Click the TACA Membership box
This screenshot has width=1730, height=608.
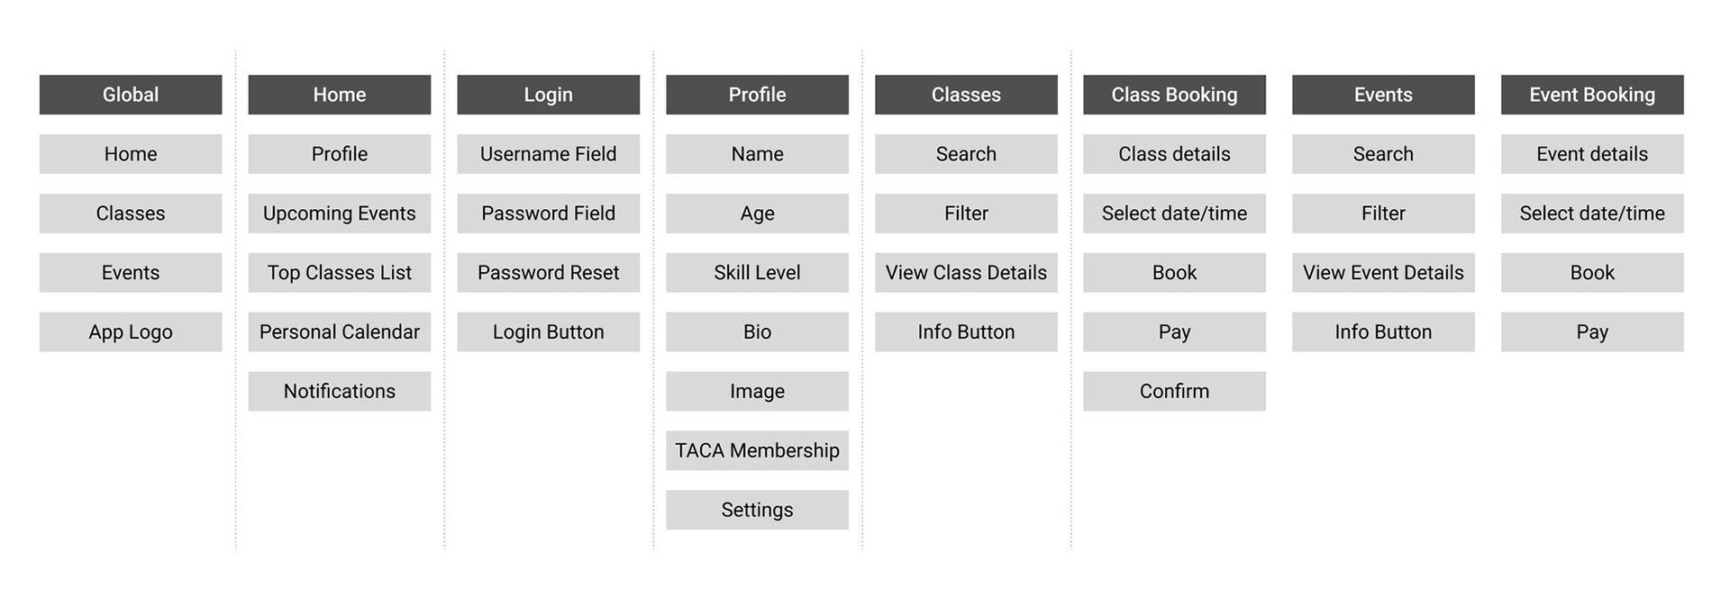(758, 450)
